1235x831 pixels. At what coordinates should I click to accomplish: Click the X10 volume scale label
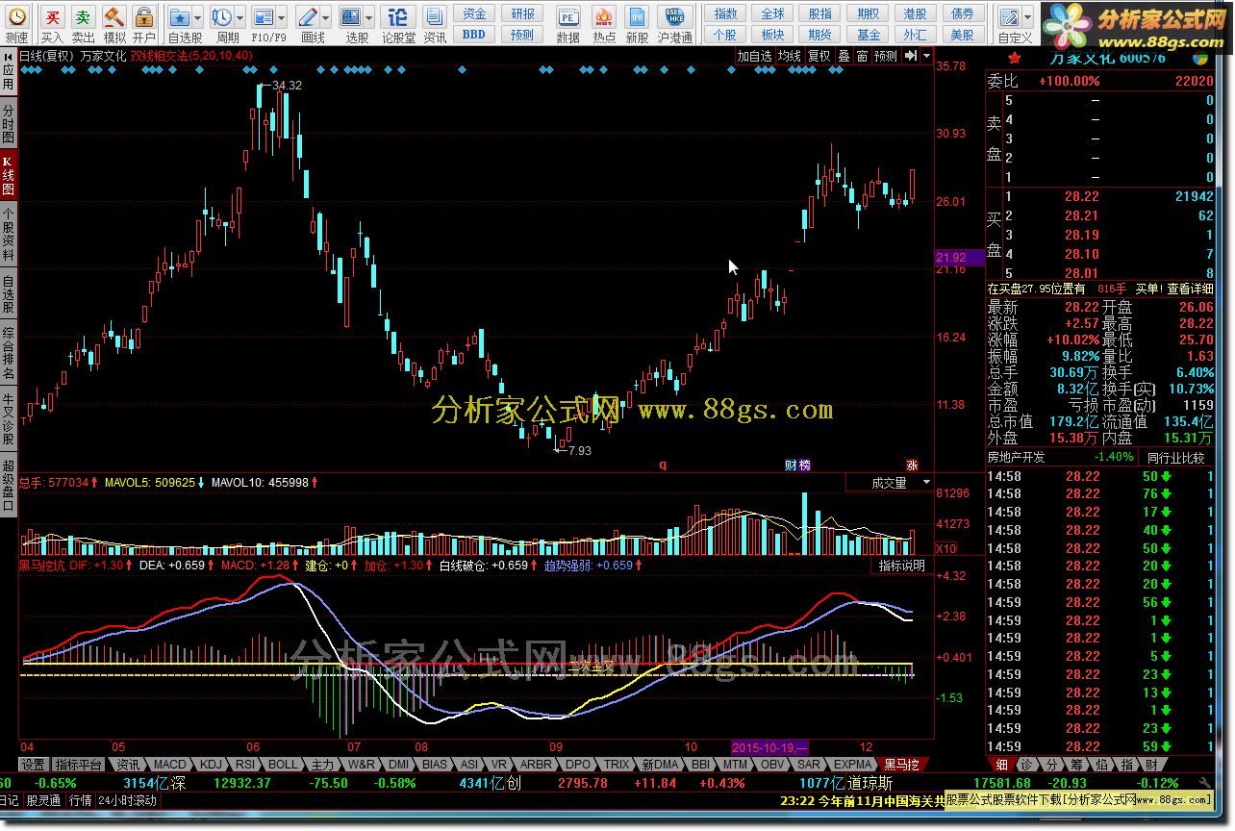point(945,548)
